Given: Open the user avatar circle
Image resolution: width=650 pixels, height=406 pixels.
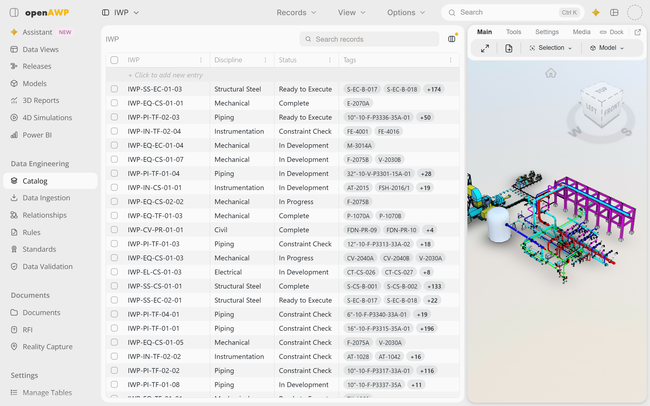Looking at the screenshot, I should point(635,12).
